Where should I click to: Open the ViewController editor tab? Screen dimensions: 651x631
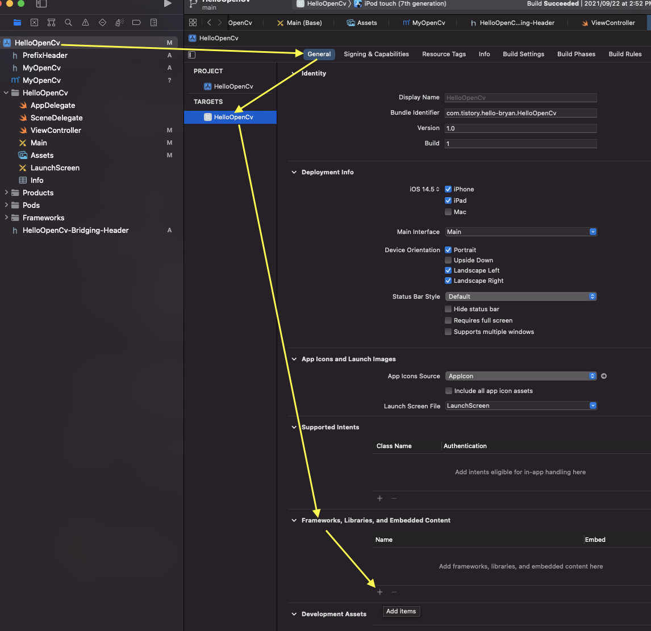tap(608, 23)
